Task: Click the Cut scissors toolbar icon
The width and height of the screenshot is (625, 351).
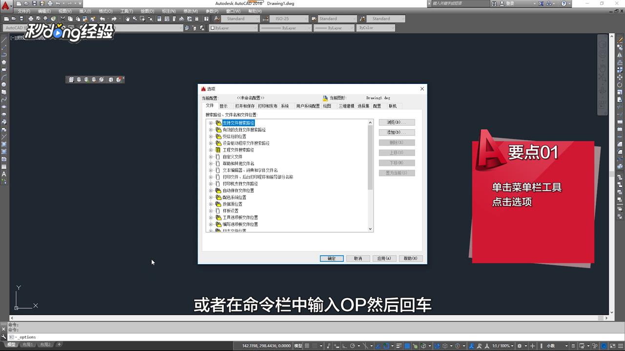Action: point(63,19)
